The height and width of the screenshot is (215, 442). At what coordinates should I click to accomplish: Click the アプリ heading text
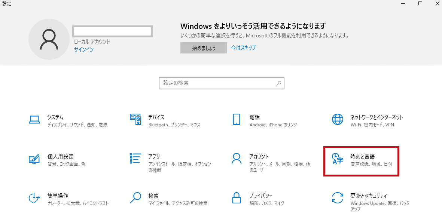pyautogui.click(x=154, y=156)
